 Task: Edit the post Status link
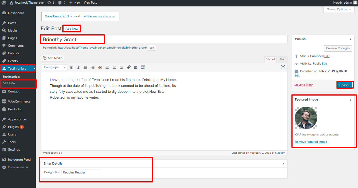pos(327,56)
